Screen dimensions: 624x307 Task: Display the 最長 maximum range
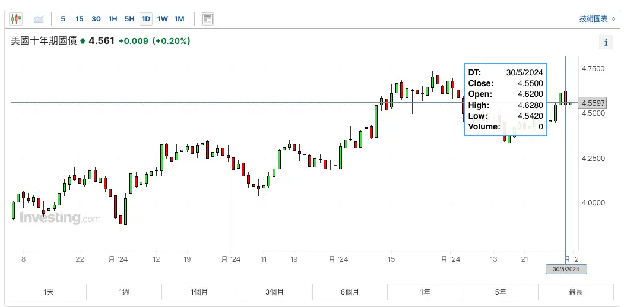click(x=575, y=292)
